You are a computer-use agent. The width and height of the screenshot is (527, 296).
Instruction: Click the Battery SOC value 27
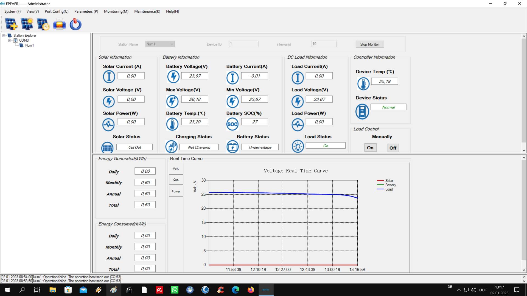point(255,122)
